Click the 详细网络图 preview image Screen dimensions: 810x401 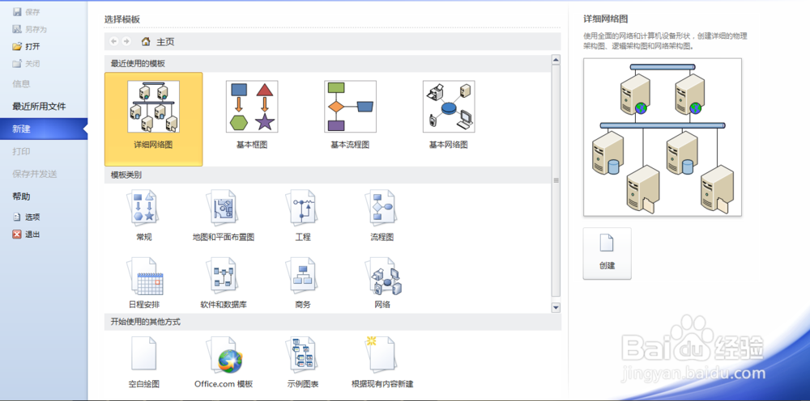pyautogui.click(x=663, y=137)
